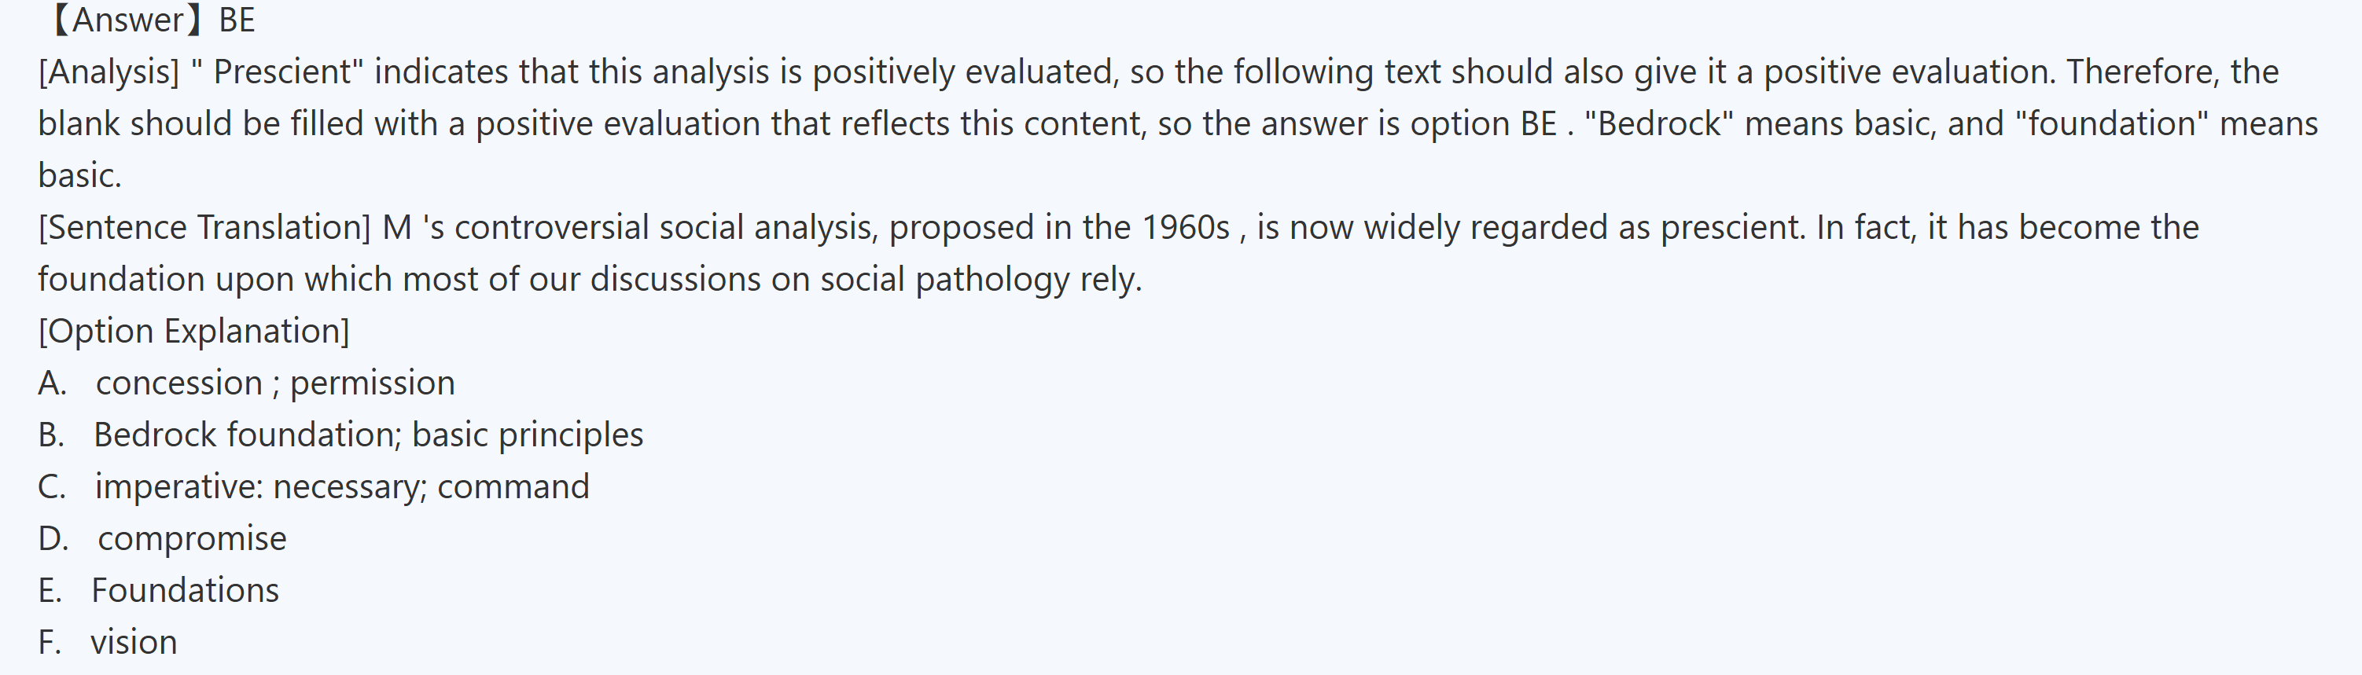Select option D "compromise"

(x=192, y=538)
